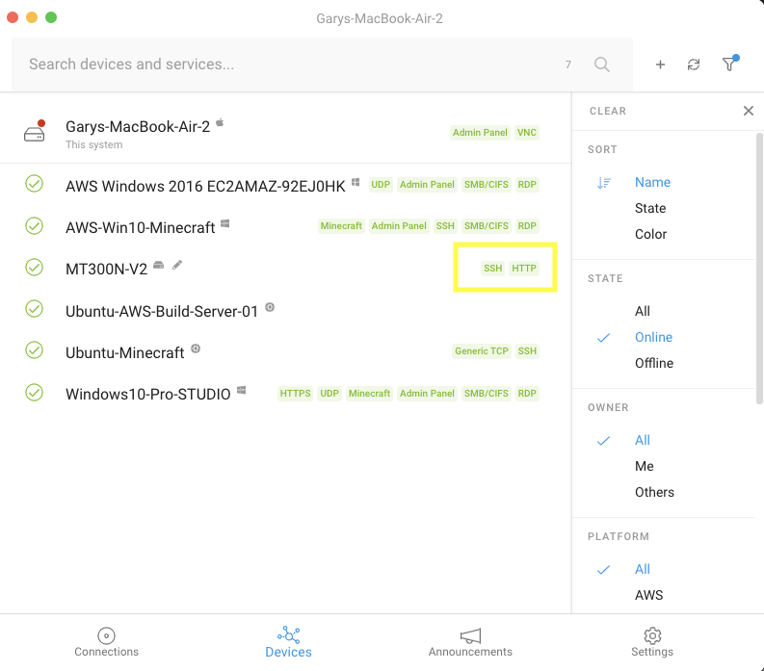Screen dimensions: 764x671
Task: Click Windows logo beside Windows10-Pro-STUDIO
Action: 241,390
